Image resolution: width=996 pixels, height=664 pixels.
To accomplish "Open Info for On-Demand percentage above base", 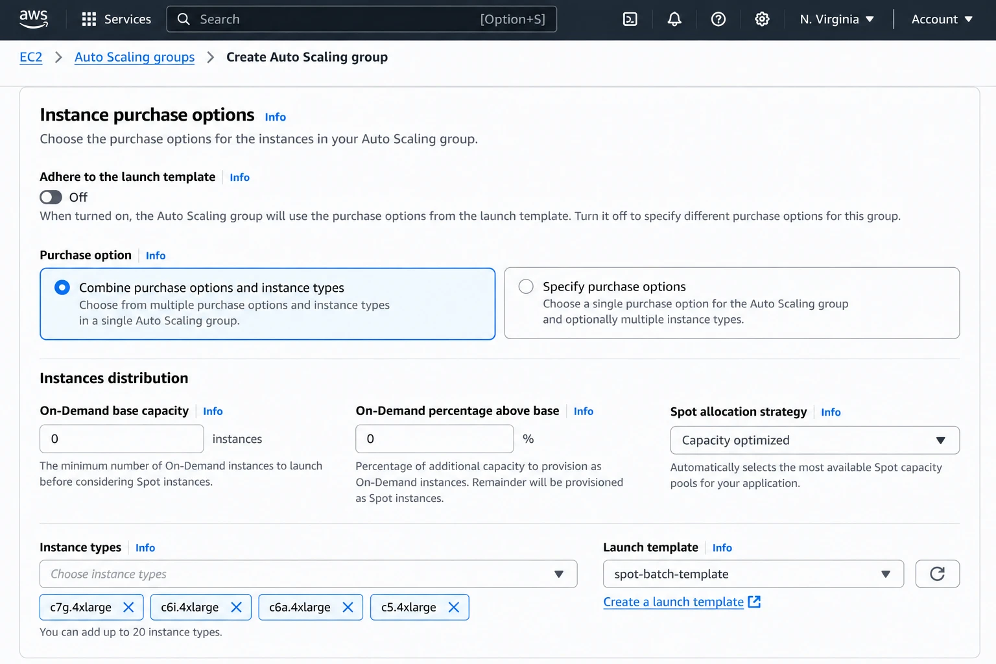I will click(584, 411).
